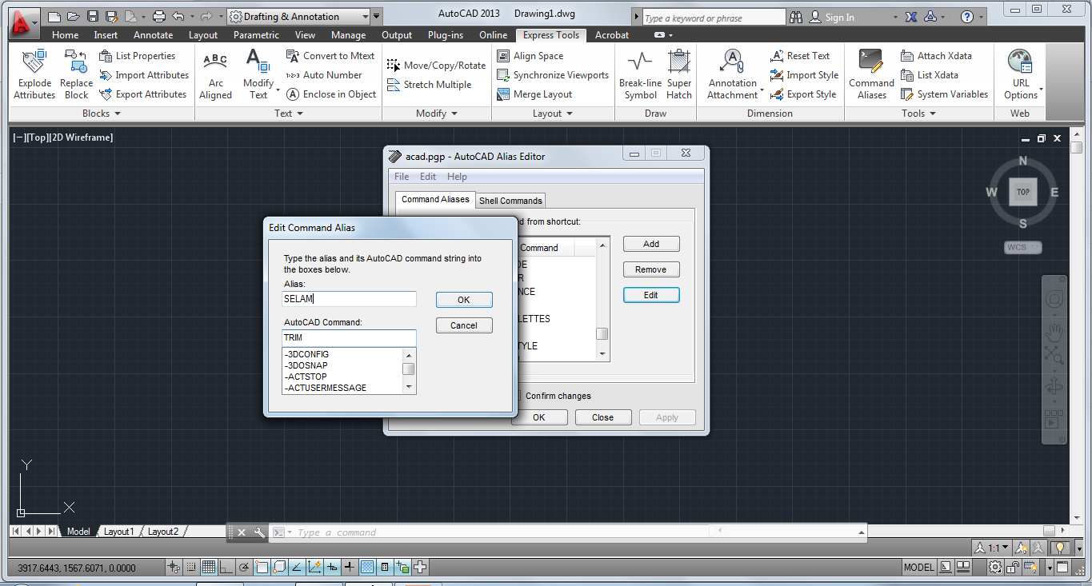Screen dimensions: 1092x586
Task: Open the Command Aliases editor tool
Action: coord(871,74)
